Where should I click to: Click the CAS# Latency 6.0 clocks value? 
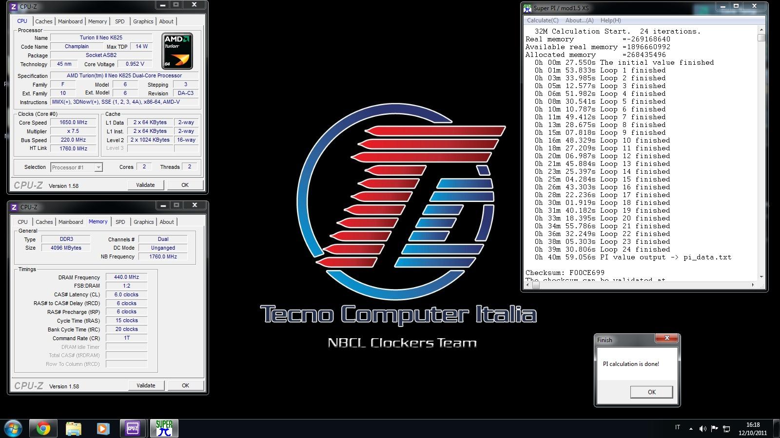coord(126,295)
